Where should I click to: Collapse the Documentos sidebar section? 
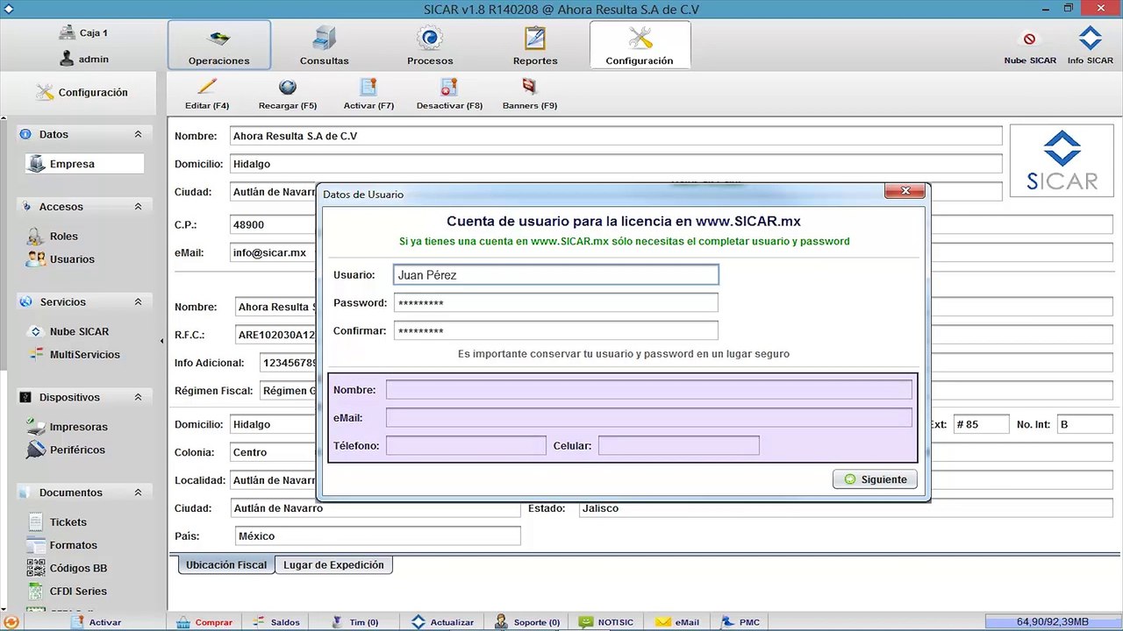(x=138, y=493)
